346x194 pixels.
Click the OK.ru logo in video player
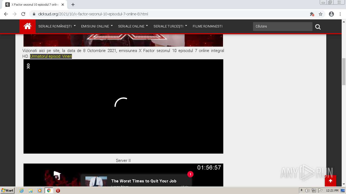coord(28,66)
